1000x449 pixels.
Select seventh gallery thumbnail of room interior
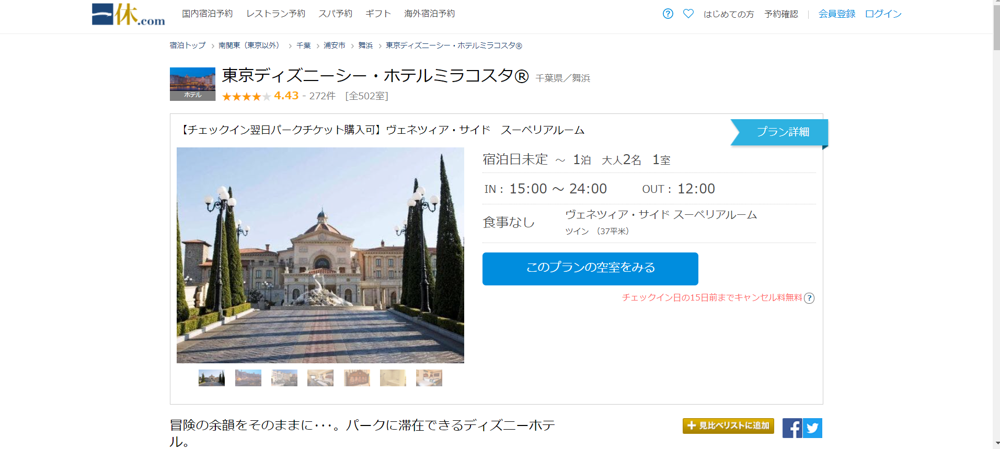point(429,378)
